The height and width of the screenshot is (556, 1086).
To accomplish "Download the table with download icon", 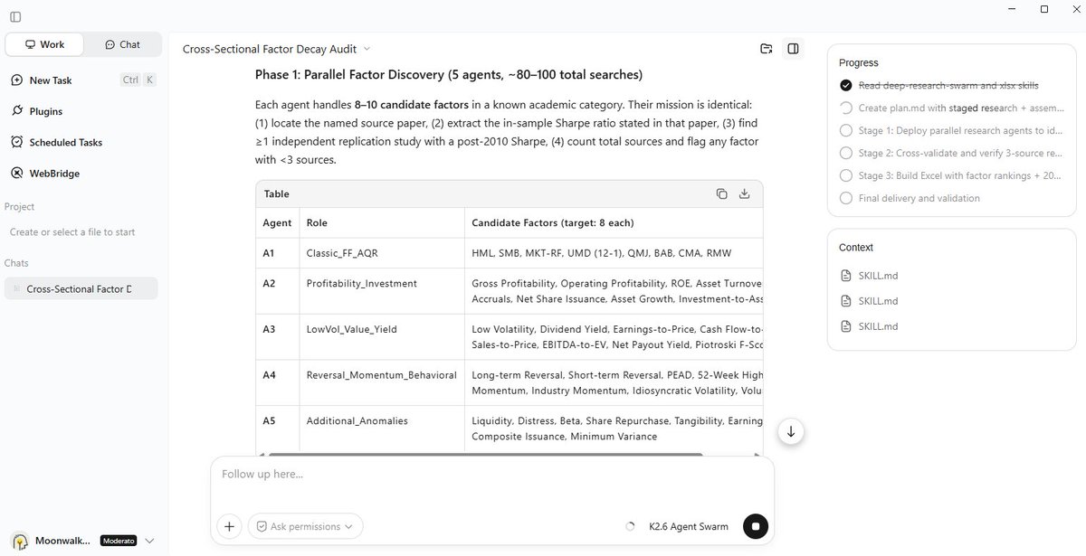I will (x=744, y=193).
